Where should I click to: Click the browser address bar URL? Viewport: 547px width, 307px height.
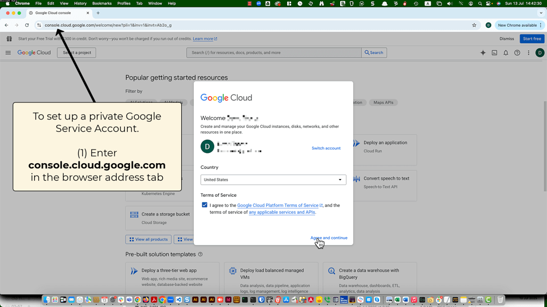(108, 25)
